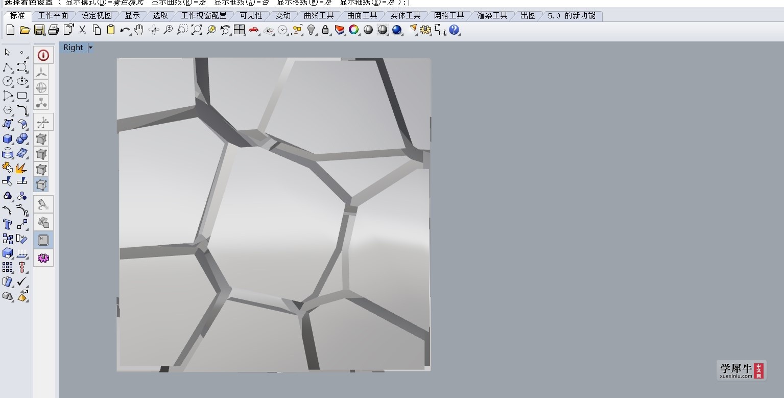The image size is (784, 398).
Task: Zoom to selected objects
Action: click(211, 30)
